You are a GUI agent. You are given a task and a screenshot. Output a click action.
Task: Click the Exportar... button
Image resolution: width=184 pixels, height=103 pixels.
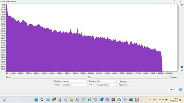click(124, 81)
